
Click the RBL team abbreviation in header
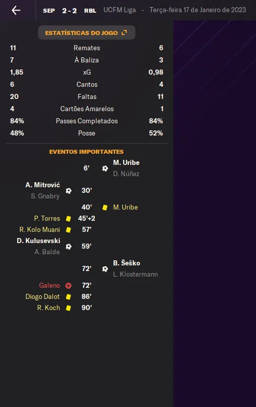90,11
